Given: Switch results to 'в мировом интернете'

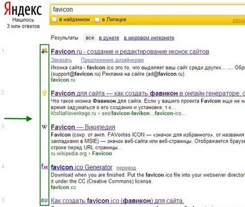Looking at the screenshot, I should click(x=149, y=38).
